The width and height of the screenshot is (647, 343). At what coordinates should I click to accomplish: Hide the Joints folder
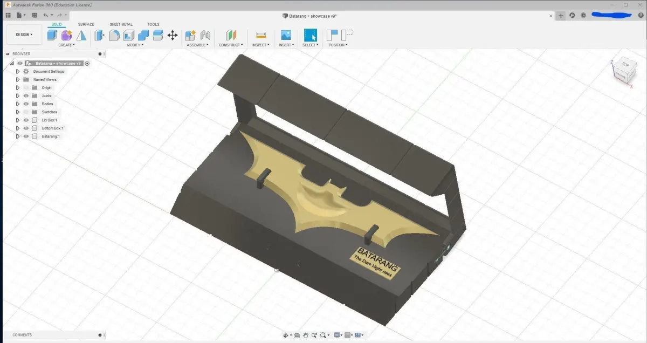(26, 95)
